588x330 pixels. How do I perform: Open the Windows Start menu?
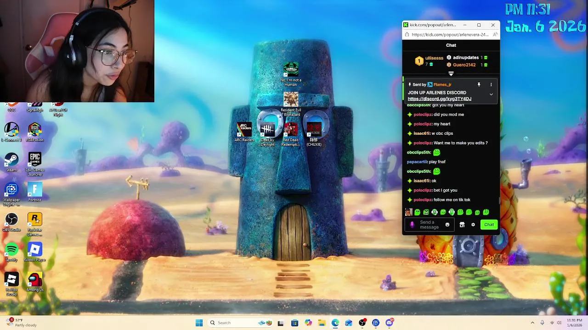[199, 323]
